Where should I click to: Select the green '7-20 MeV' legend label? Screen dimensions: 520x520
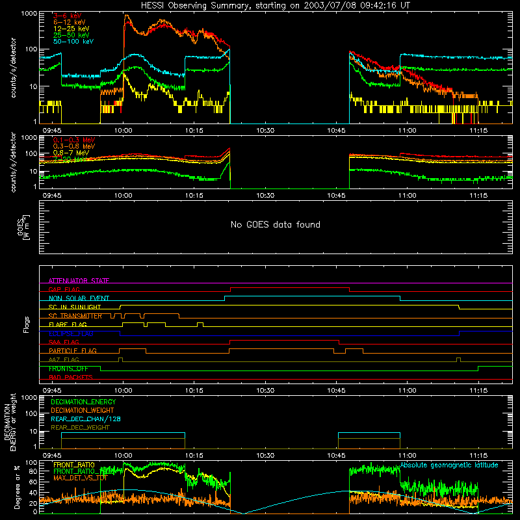click(x=70, y=159)
